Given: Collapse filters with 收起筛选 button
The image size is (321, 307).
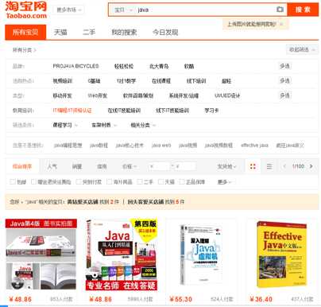Looking at the screenshot, I should pos(302,49).
